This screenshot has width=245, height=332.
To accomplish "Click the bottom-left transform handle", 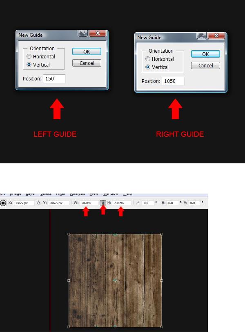I will point(69,327).
